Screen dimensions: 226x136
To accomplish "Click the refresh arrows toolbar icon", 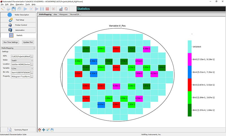I will pyautogui.click(x=66, y=9).
